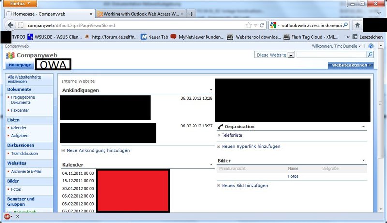The width and height of the screenshot is (387, 223).
Task: Open the forum.de.selfhtml bookmark
Action: pos(111,37)
